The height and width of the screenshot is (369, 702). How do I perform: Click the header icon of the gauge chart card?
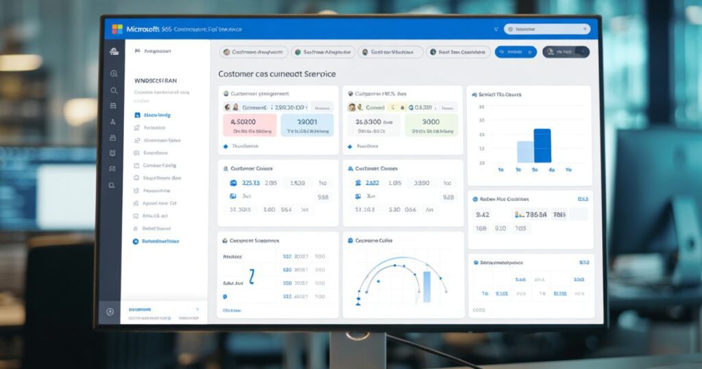[350, 241]
